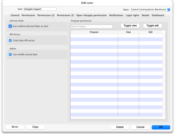
Task: Click in the Search Program field
Action: (91, 27)
